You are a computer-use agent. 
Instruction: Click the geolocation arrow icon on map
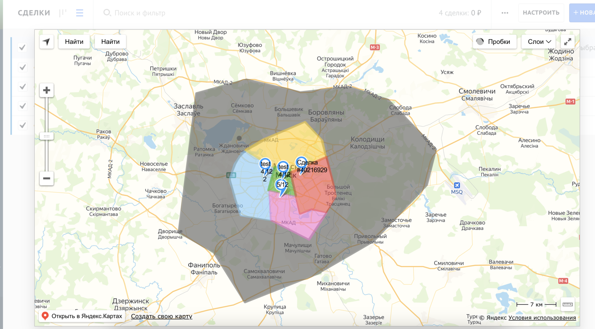(46, 42)
